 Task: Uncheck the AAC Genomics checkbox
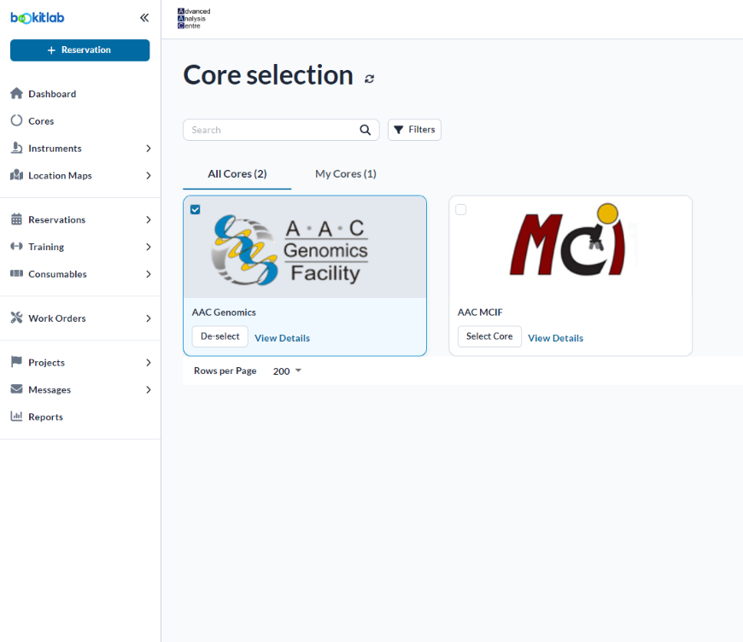[x=196, y=209]
